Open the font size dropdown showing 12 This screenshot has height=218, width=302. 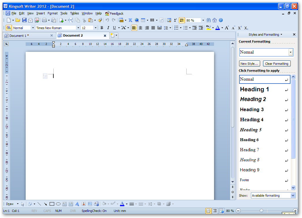[x=95, y=28]
